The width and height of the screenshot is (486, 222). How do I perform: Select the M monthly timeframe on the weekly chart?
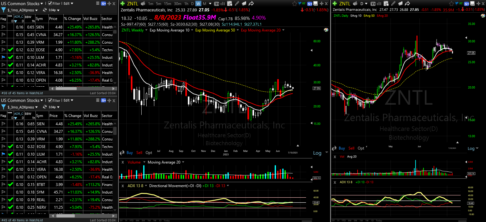pos(204,3)
